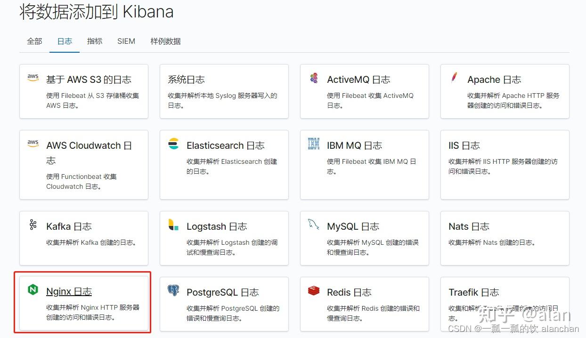This screenshot has height=338, width=586.
Task: Click the IIS 日志 card title
Action: click(464, 145)
